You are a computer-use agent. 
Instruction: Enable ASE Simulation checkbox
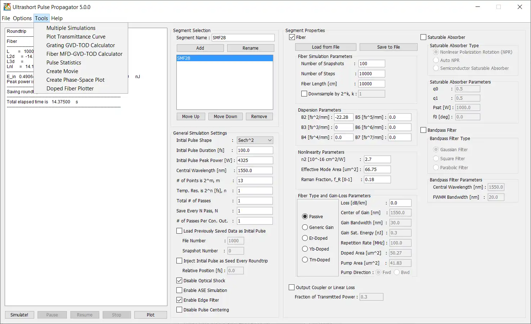click(x=179, y=290)
